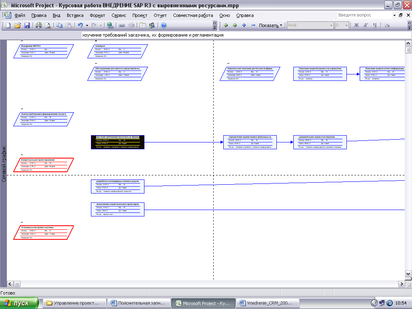Link selected tasks chain icon
Viewport: 412px width, 309px height.
(x=122, y=25)
